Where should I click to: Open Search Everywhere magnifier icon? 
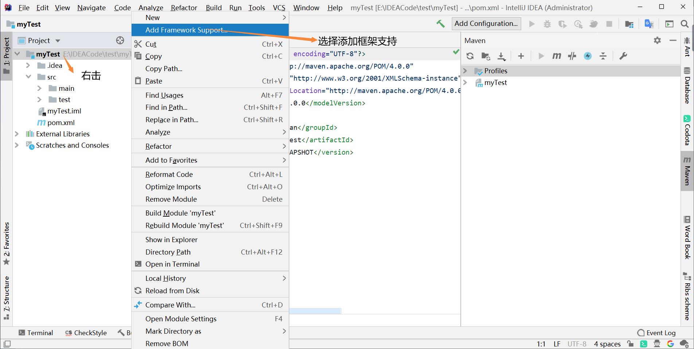point(685,24)
